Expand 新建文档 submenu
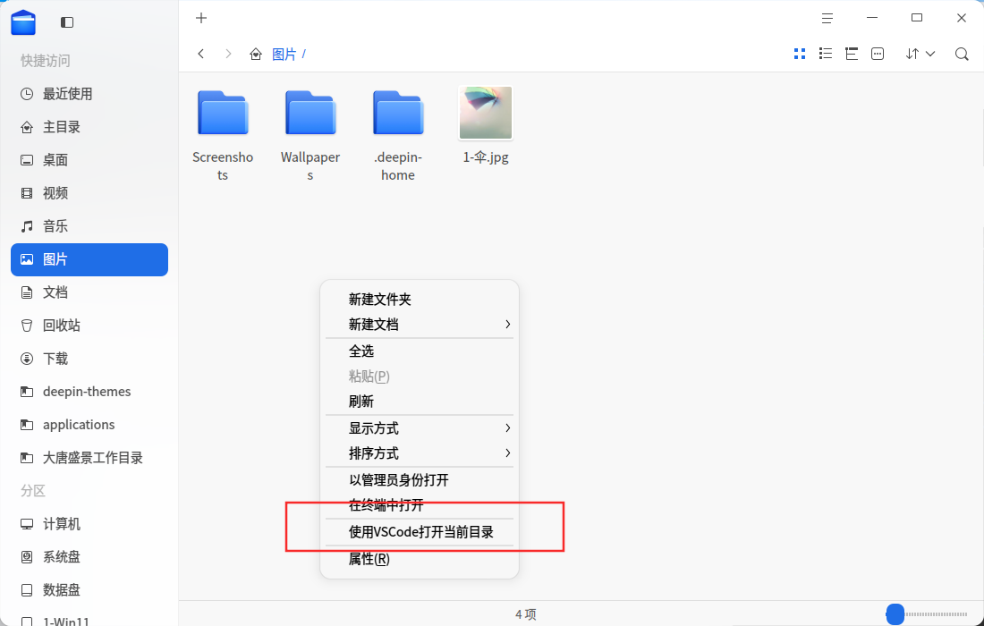Screen dimensions: 984x626 point(420,325)
